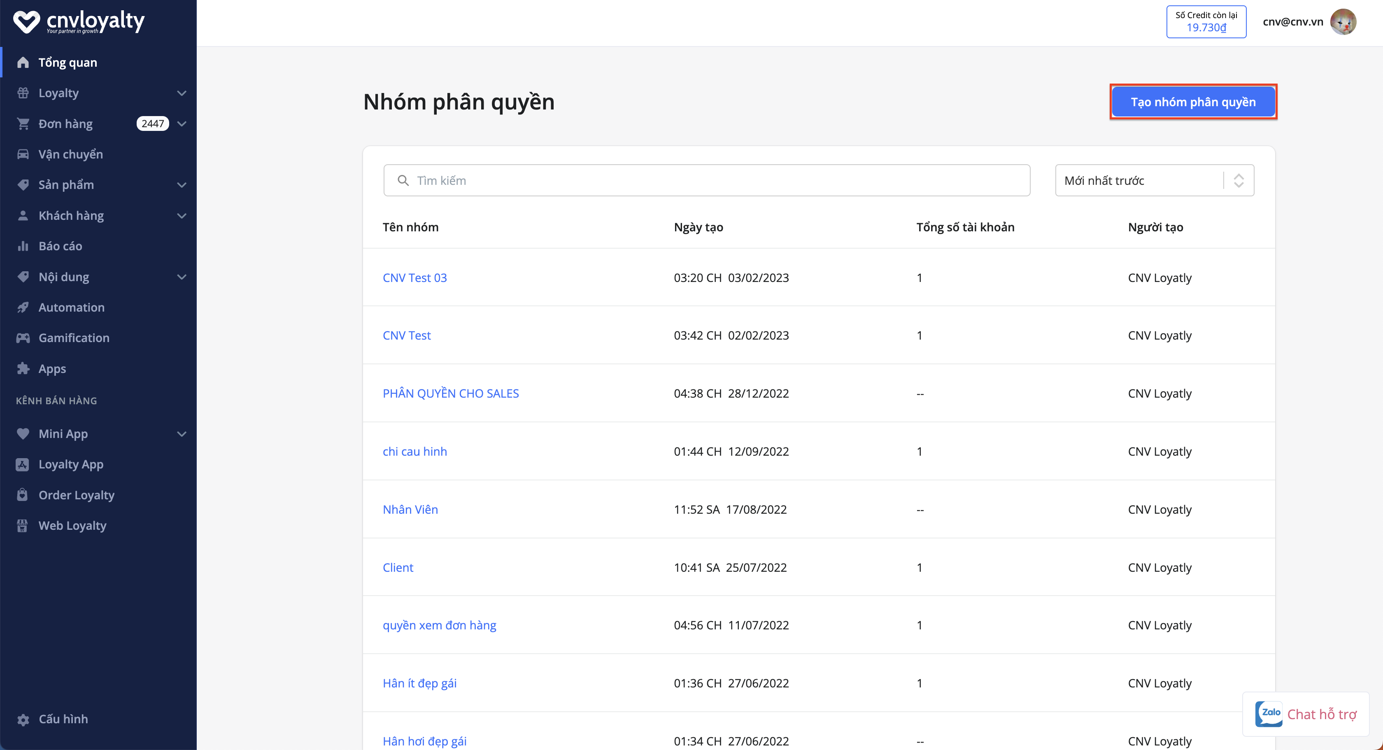Click the Sản phẩm tag icon
Viewport: 1383px width, 750px height.
pyautogui.click(x=23, y=185)
